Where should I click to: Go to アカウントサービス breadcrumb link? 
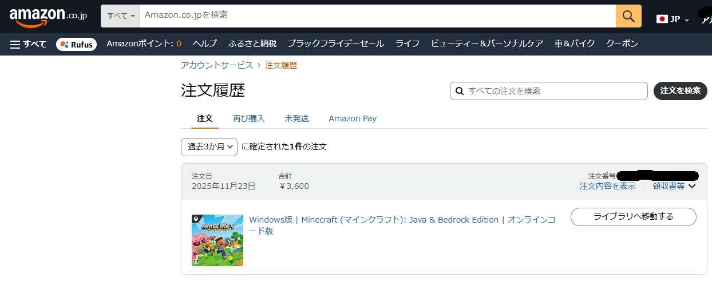217,65
